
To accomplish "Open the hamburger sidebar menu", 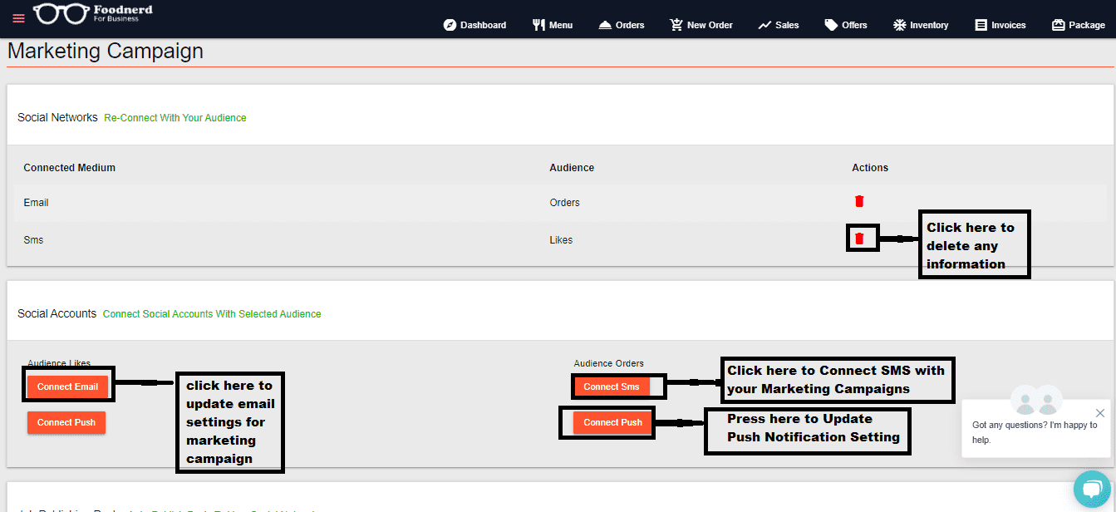I will (18, 18).
